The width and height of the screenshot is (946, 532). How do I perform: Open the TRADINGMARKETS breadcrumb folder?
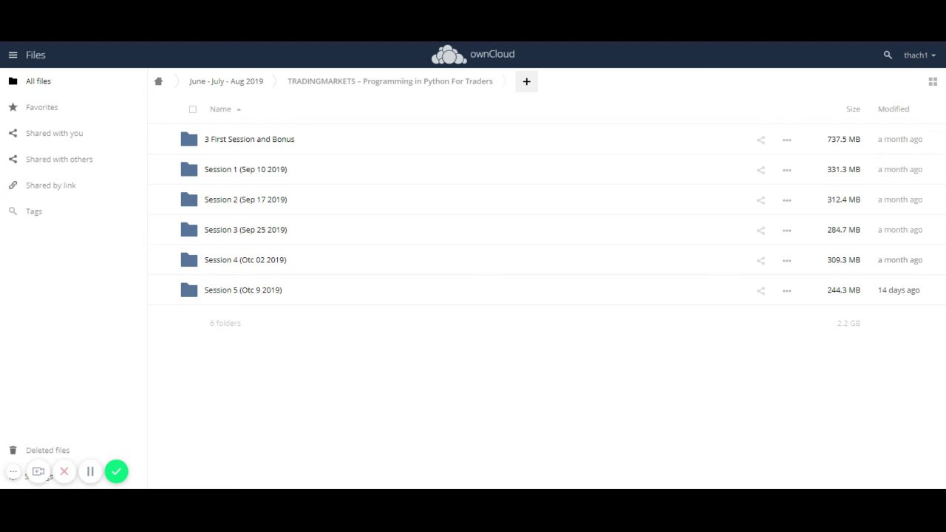click(x=390, y=81)
